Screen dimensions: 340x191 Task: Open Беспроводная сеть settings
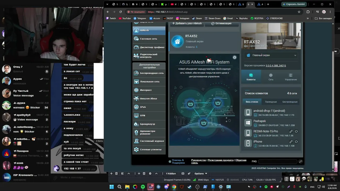coord(149,73)
